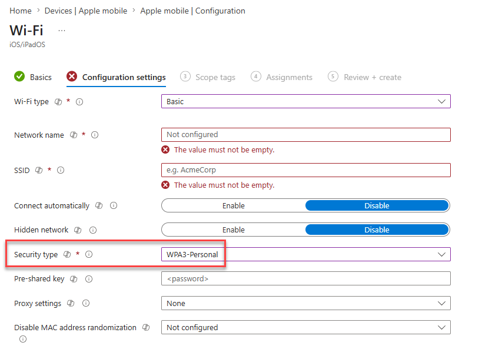
Task: Show info tooltip for Hidden network
Action: [93, 230]
